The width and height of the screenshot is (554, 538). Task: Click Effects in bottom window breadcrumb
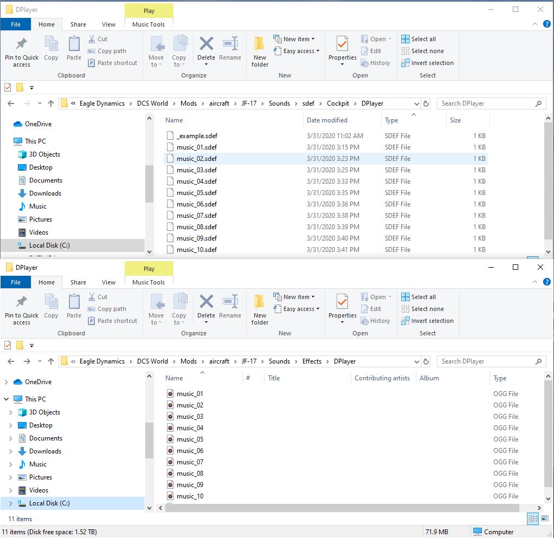click(312, 361)
